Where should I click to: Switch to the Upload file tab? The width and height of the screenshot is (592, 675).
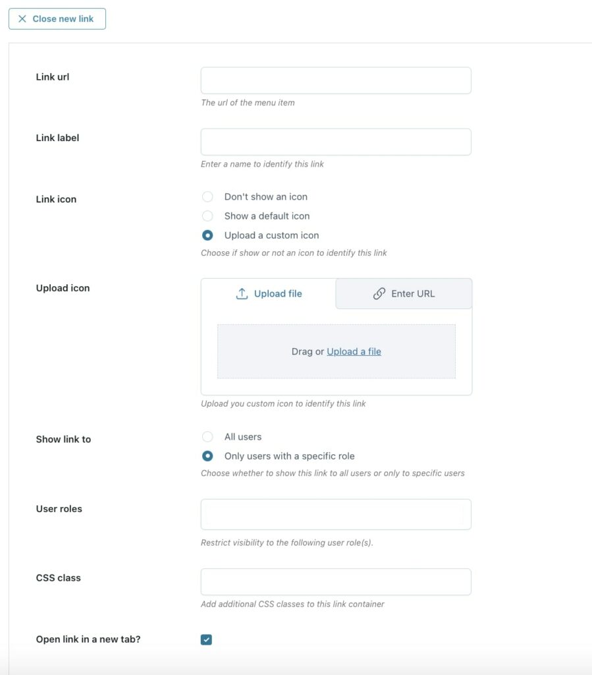[x=269, y=293]
